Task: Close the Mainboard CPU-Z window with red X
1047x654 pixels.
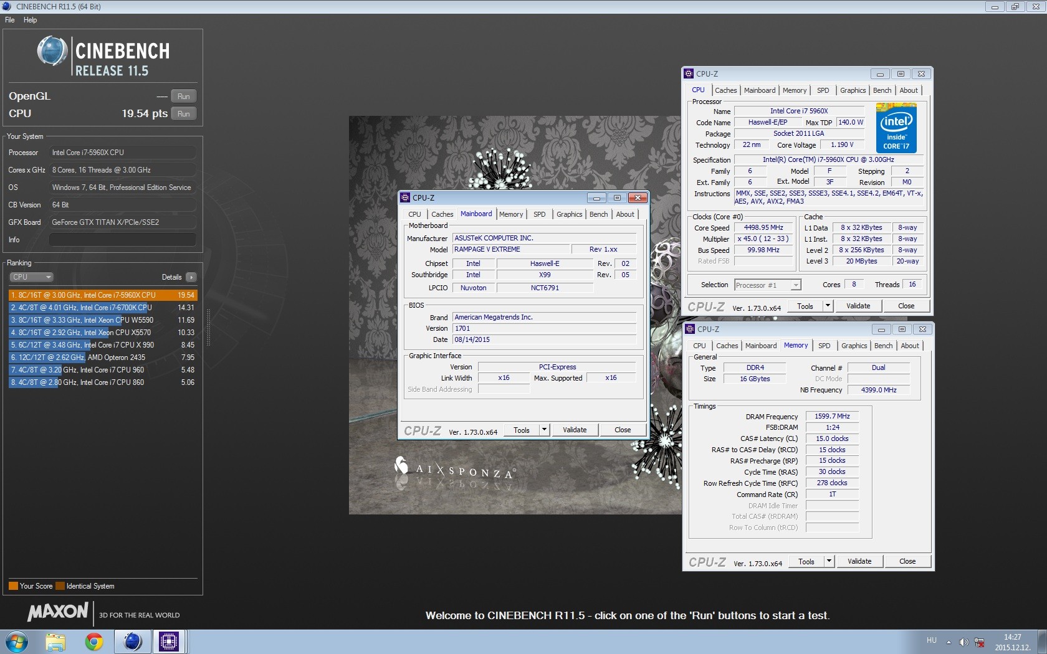Action: (637, 197)
